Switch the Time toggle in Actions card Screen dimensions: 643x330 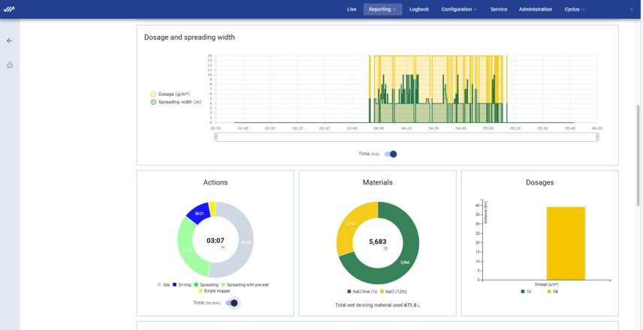point(232,303)
